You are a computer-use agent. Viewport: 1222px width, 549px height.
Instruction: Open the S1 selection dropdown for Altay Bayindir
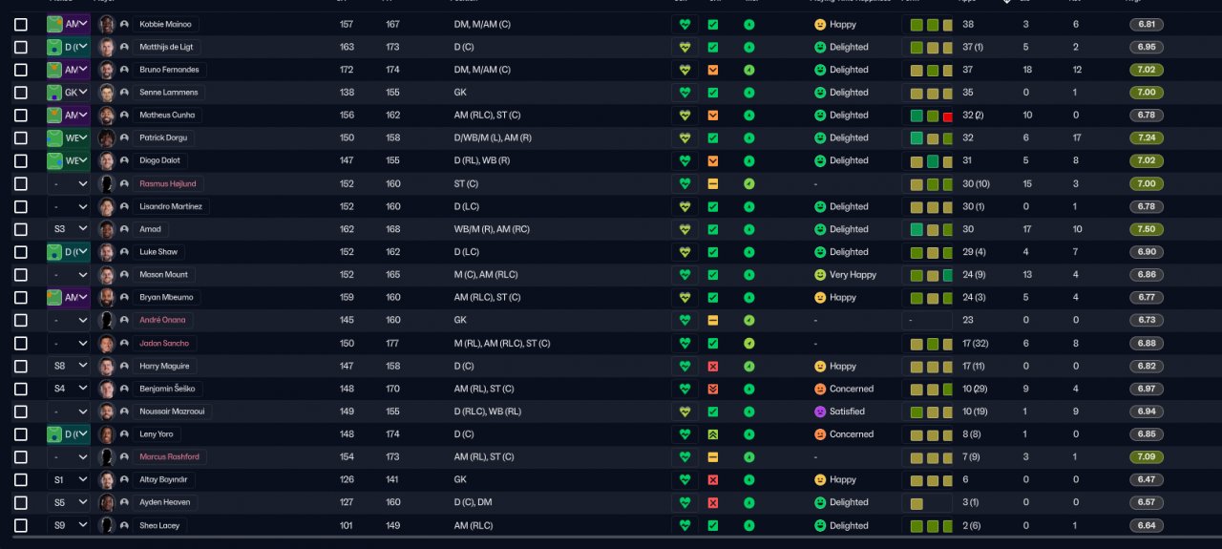point(69,479)
